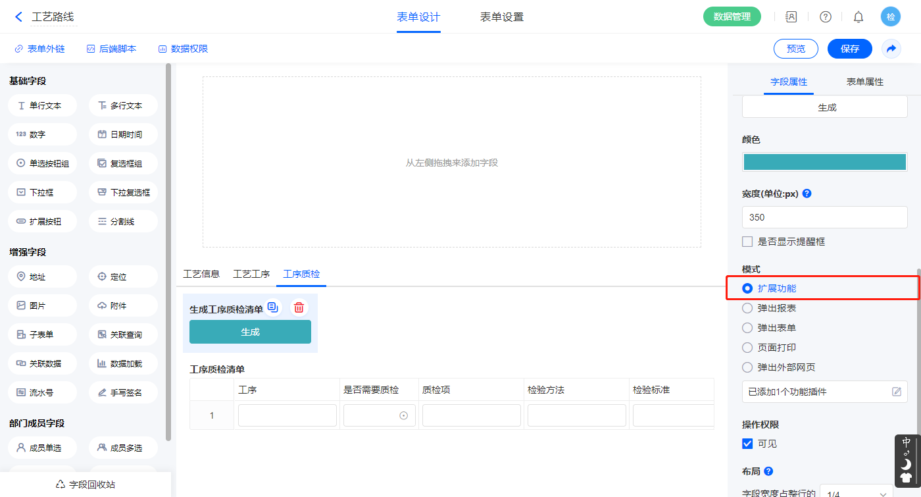Enable the 是否显示提醒框 checkbox
Viewport: 921px width, 497px height.
click(x=747, y=242)
